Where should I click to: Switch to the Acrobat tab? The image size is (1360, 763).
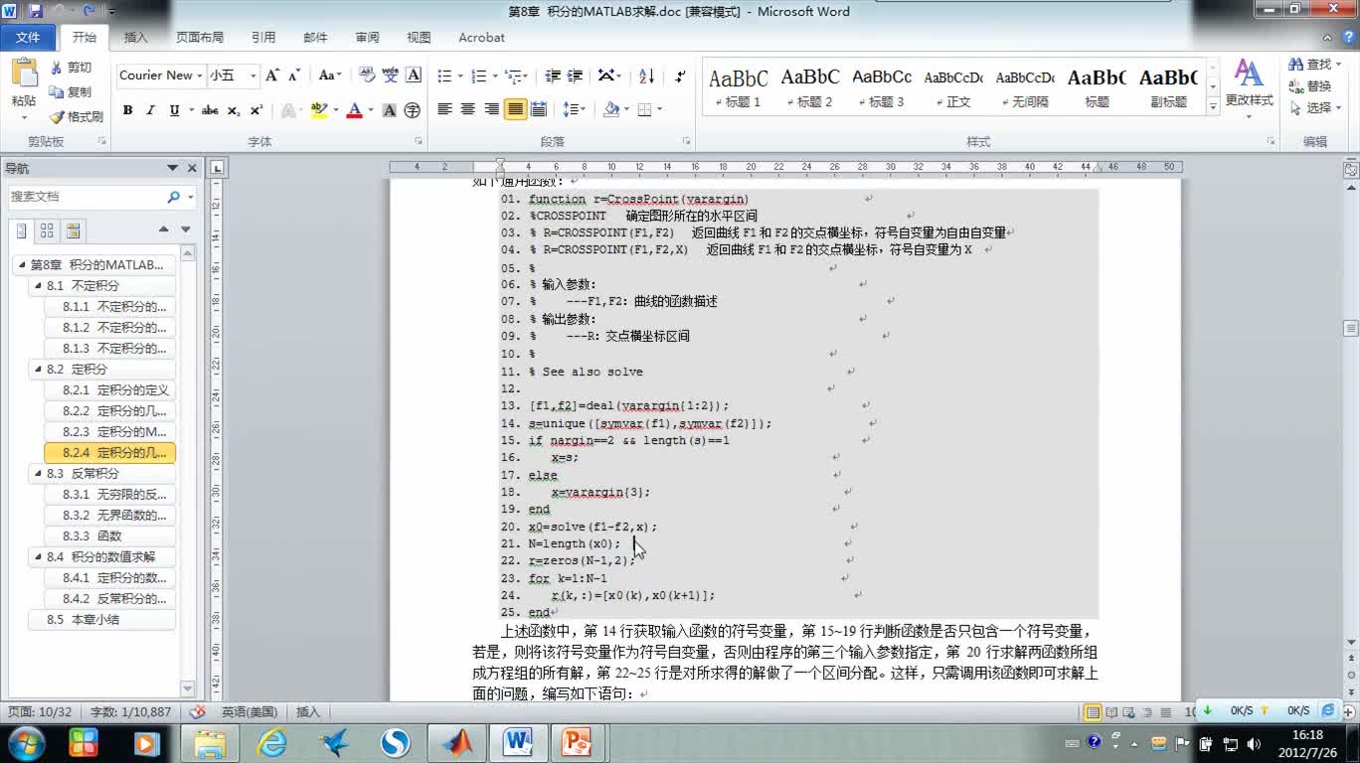(481, 38)
